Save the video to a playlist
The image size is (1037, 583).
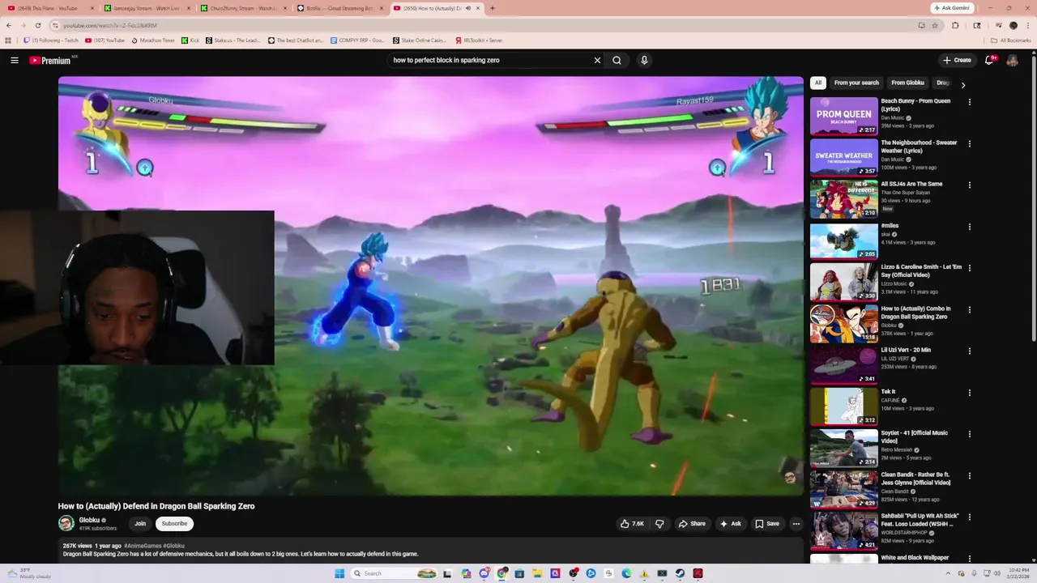(767, 524)
